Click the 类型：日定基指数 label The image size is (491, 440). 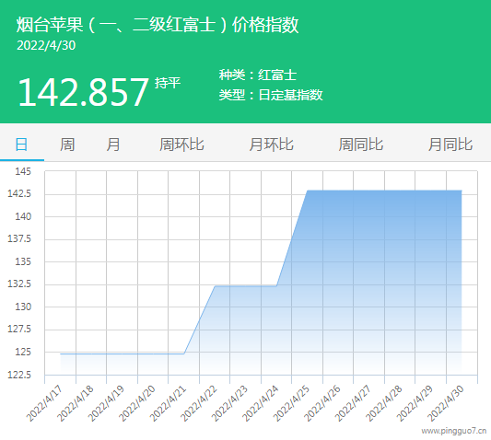coord(271,95)
